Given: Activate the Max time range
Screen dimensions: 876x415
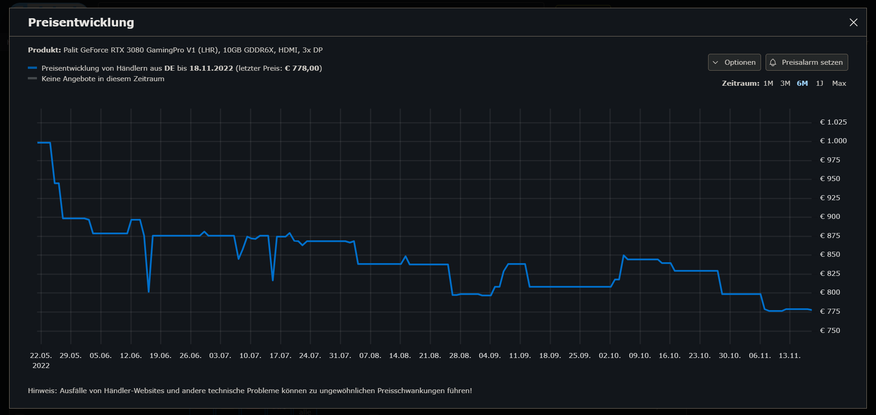Looking at the screenshot, I should (x=839, y=83).
